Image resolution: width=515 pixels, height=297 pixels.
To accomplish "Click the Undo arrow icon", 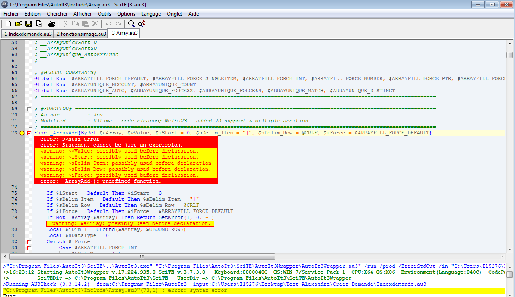I will pyautogui.click(x=108, y=23).
